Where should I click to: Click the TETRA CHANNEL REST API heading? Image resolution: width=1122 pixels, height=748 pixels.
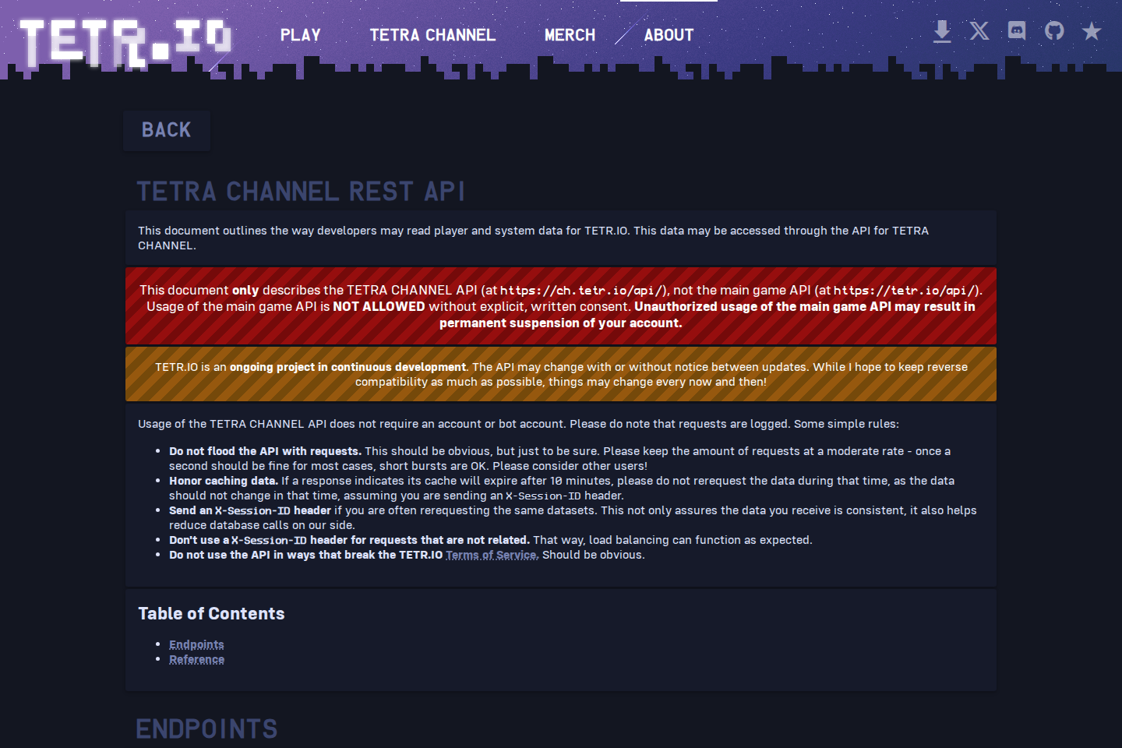click(x=301, y=191)
